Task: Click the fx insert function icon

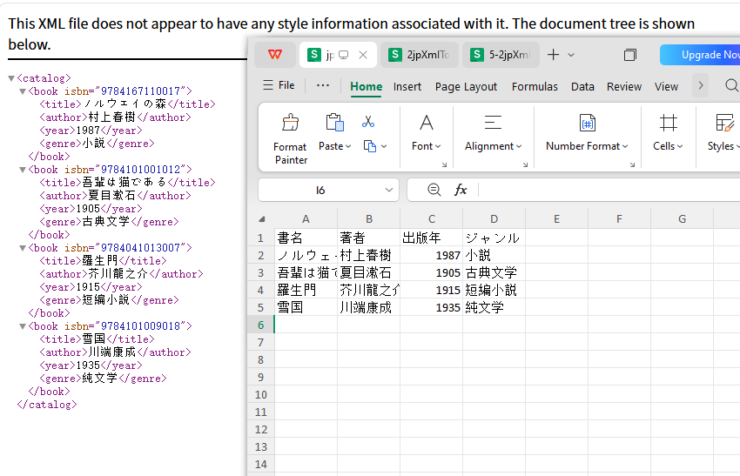Action: 461,190
